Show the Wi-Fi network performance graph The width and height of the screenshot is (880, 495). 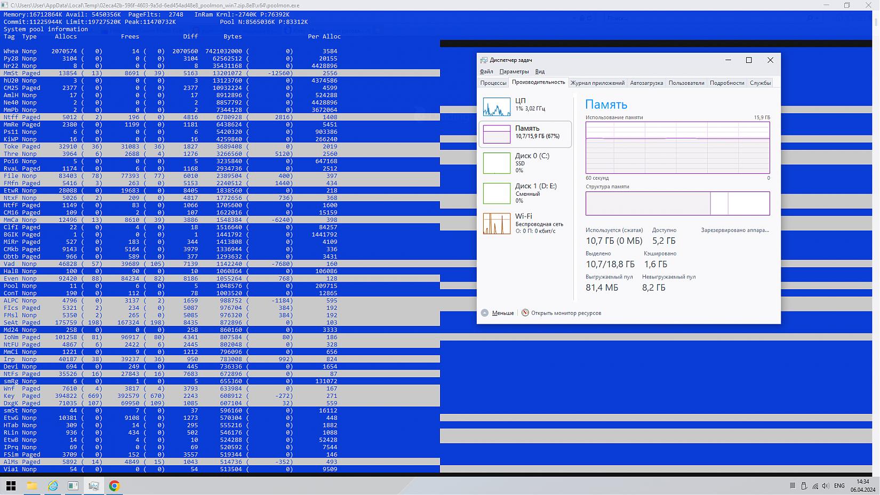point(525,223)
